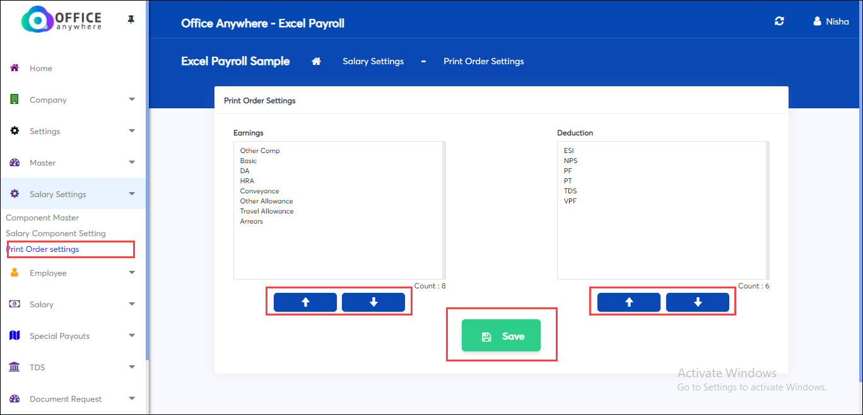Click the Salary Settings cog icon
Screen dimensions: 863x415
click(15, 194)
